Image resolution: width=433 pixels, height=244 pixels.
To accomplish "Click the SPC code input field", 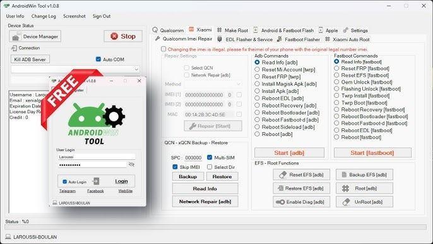I will pyautogui.click(x=193, y=157).
